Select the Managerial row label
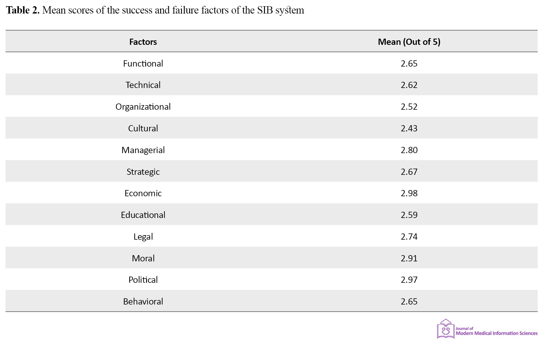Image resolution: width=542 pixels, height=342 pixels. tap(143, 150)
